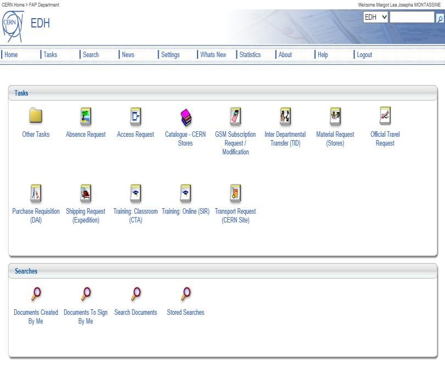This screenshot has height=367, width=445.
Task: Click the Purchase Requisition (DAI) icon
Action: pos(36,193)
